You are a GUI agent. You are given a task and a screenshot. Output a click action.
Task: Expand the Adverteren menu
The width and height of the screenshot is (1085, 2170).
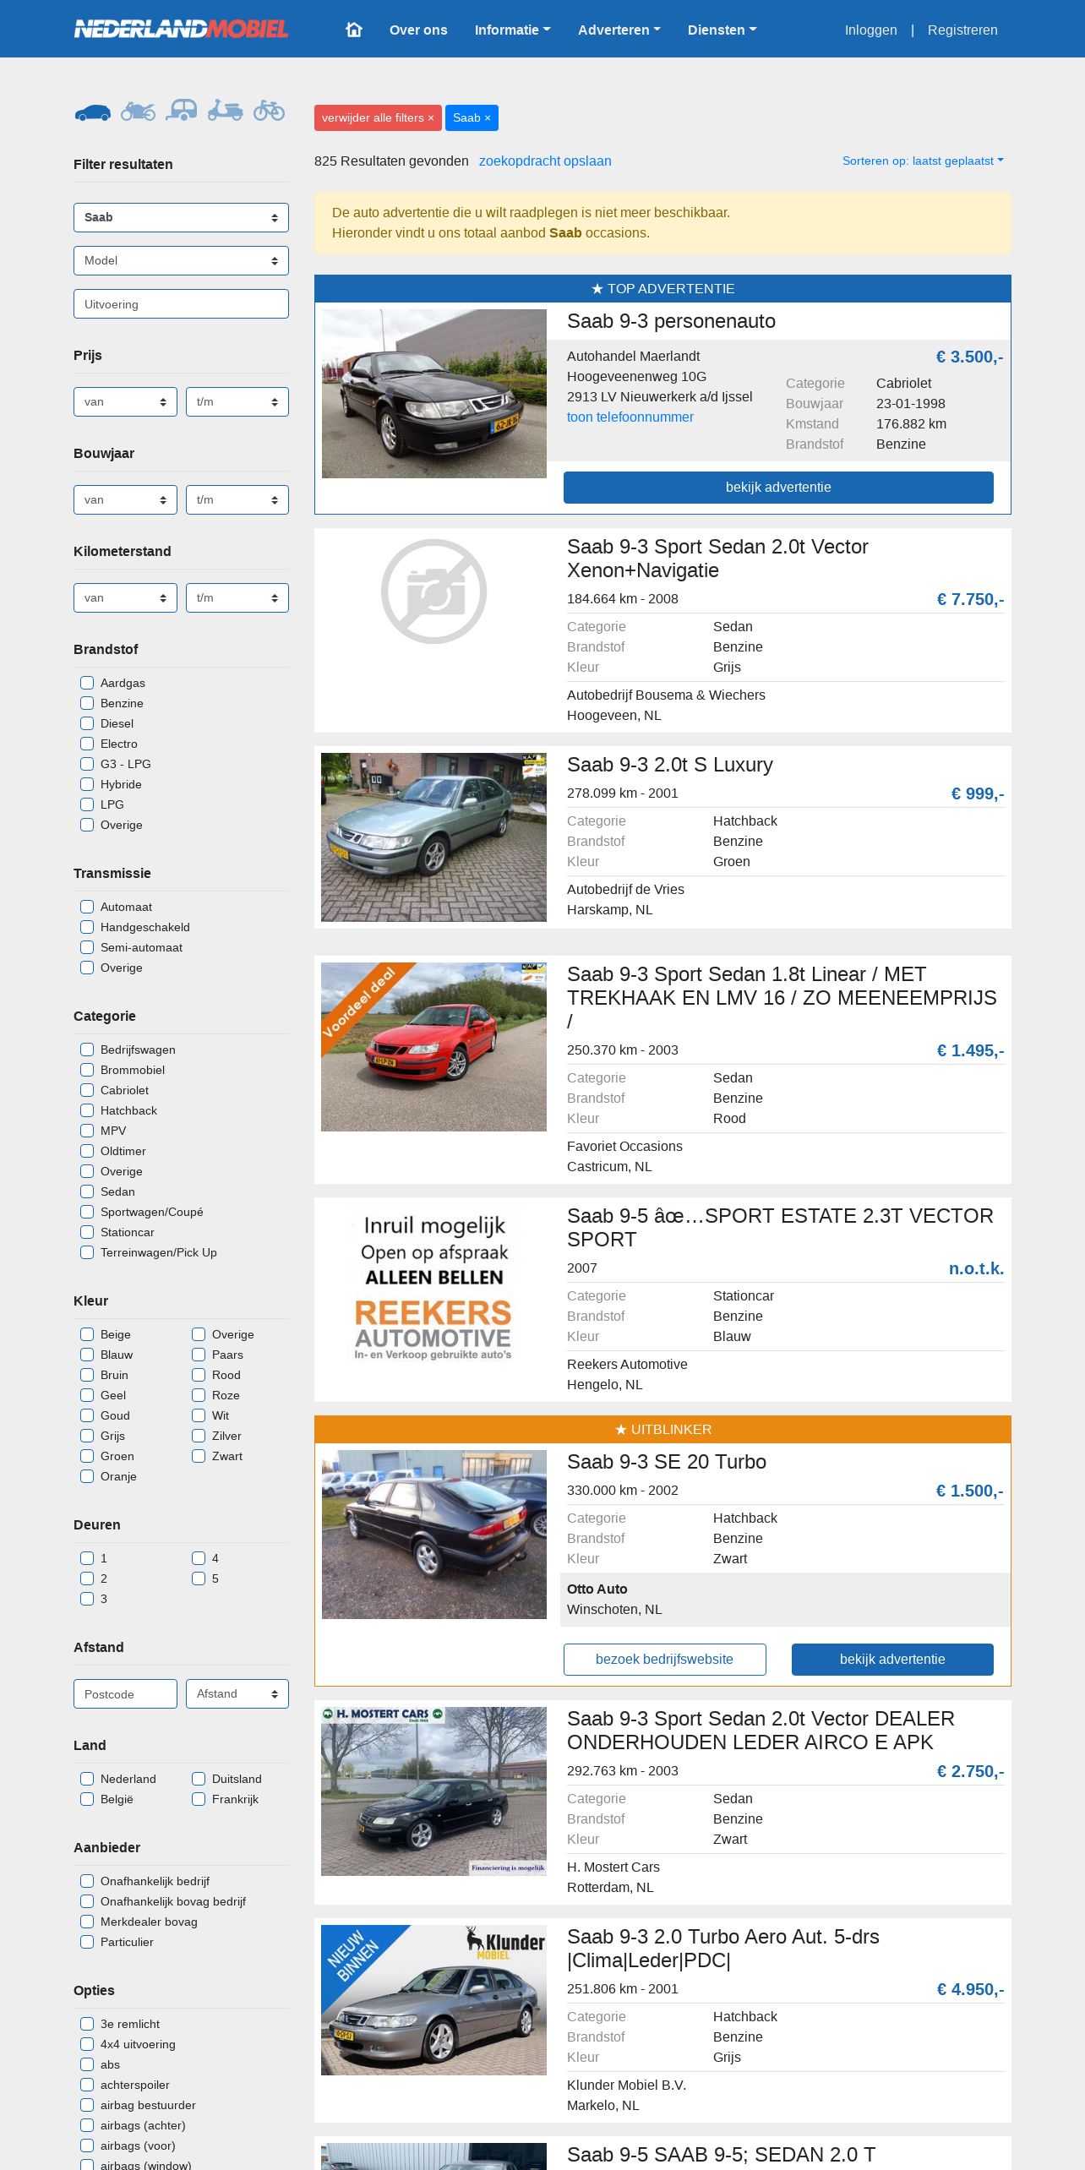[619, 30]
